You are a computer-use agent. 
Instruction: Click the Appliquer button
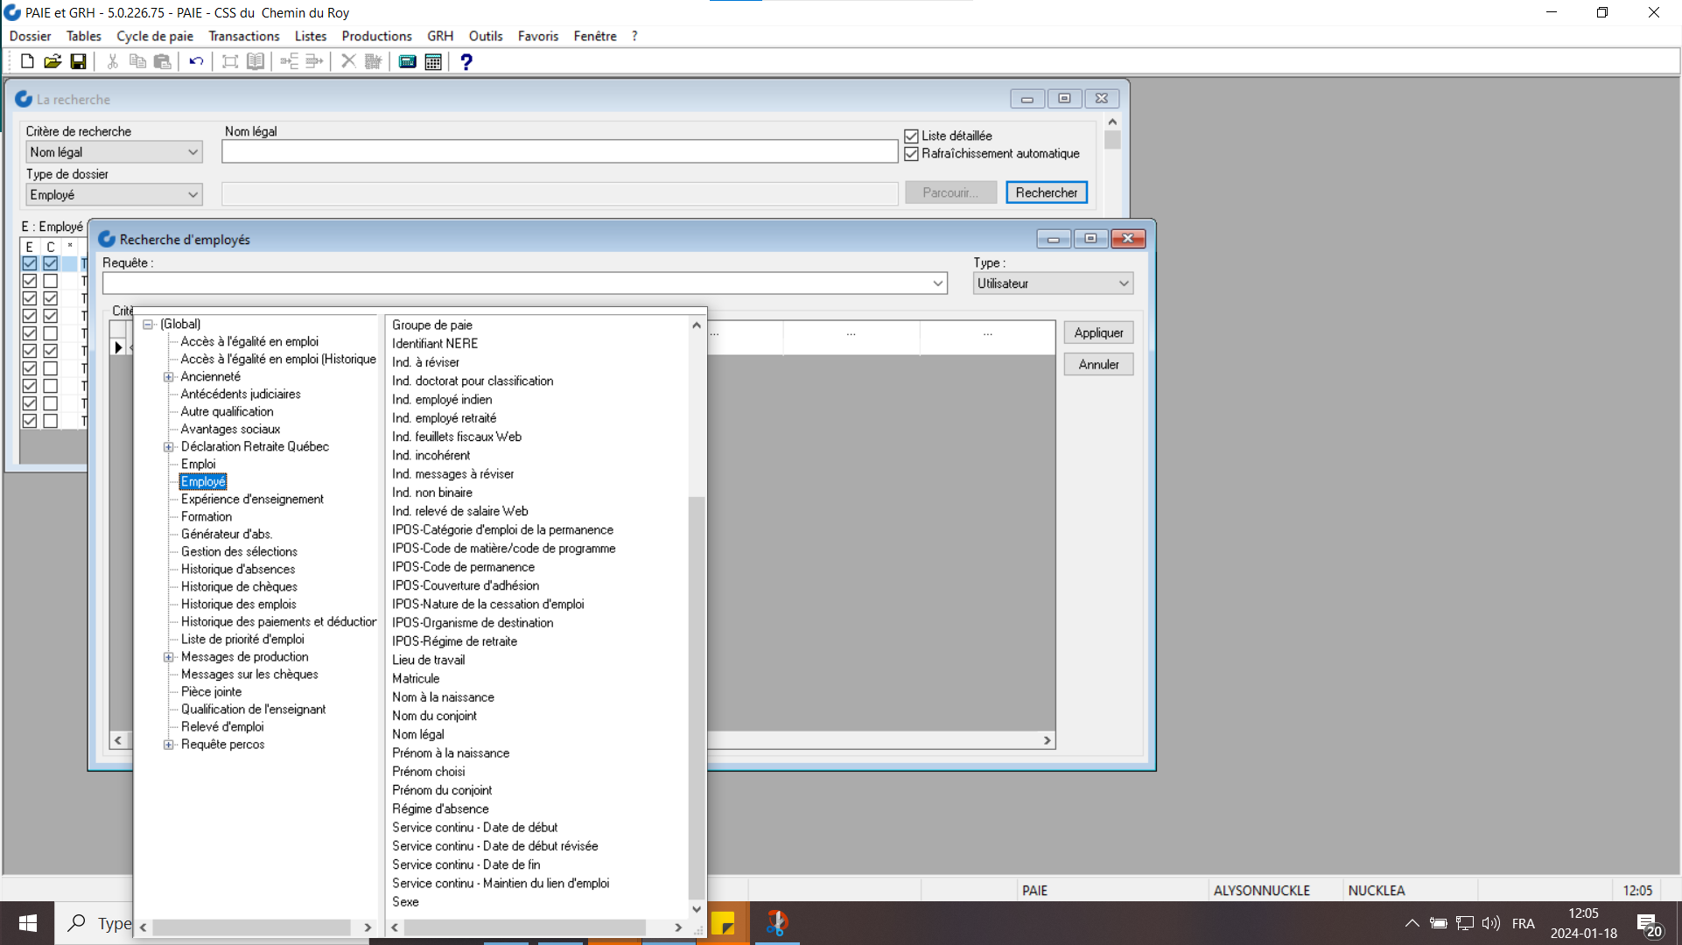click(x=1098, y=332)
